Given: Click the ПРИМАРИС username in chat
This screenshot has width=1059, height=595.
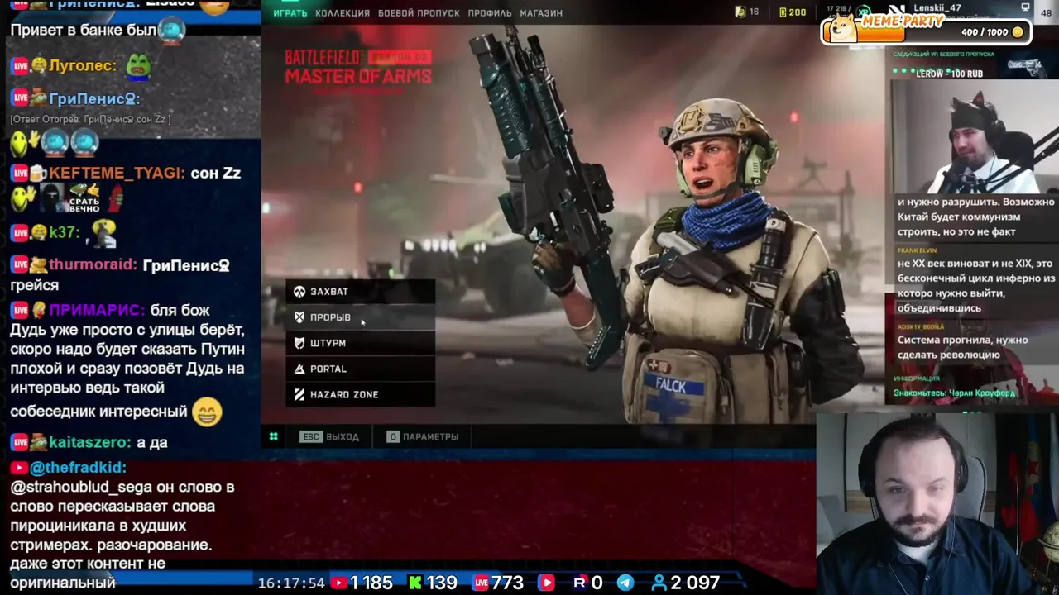Looking at the screenshot, I should point(96,310).
